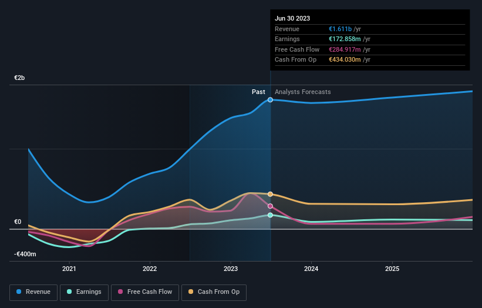Click the €0 y-axis label
Viewport: 482px width, 308px height.
point(18,222)
